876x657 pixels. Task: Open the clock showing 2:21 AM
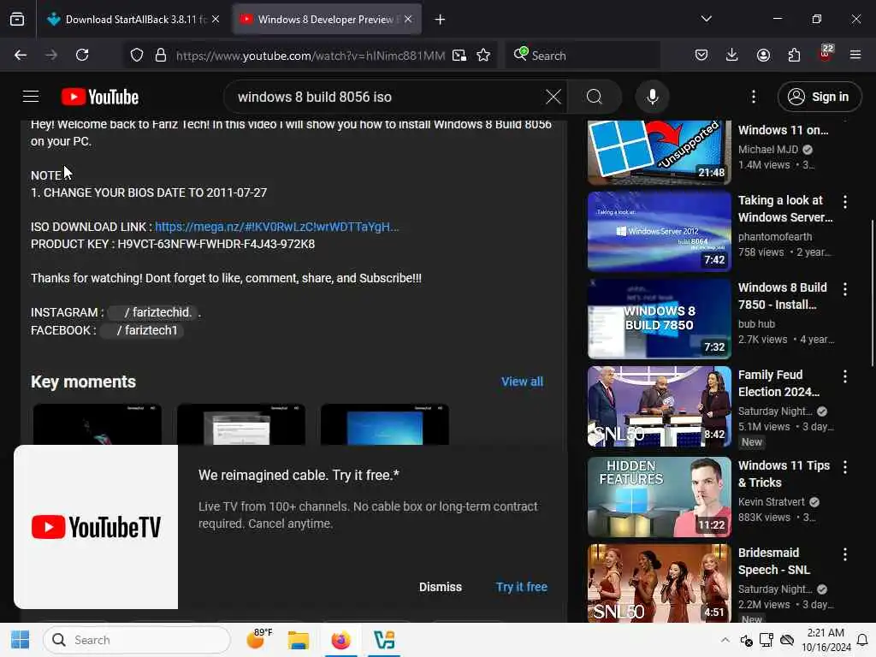click(826, 640)
